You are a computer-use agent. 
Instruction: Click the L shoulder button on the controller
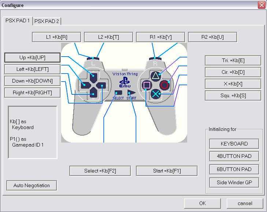(x=93, y=58)
